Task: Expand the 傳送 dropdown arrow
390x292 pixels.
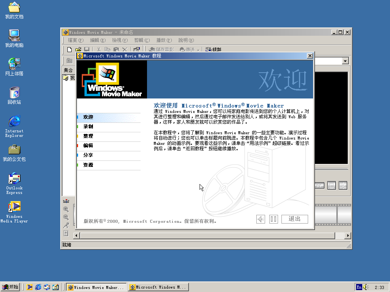Action: [198, 50]
